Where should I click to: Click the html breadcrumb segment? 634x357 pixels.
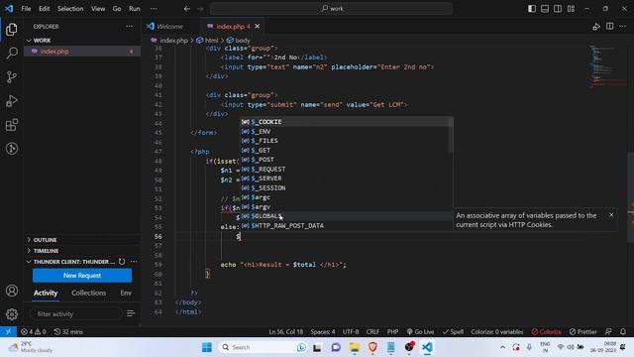(x=207, y=41)
